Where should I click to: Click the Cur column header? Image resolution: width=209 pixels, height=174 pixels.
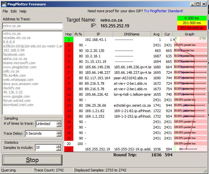coord(167,34)
